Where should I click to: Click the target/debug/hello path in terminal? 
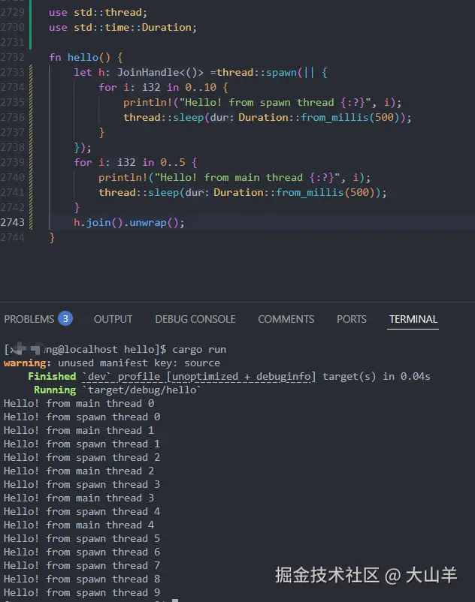[141, 390]
